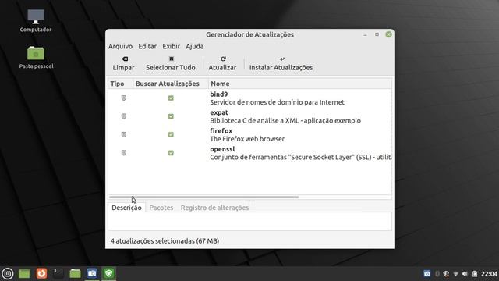The image size is (499, 281).
Task: Switch to the Pacotes tab
Action: pyautogui.click(x=161, y=208)
